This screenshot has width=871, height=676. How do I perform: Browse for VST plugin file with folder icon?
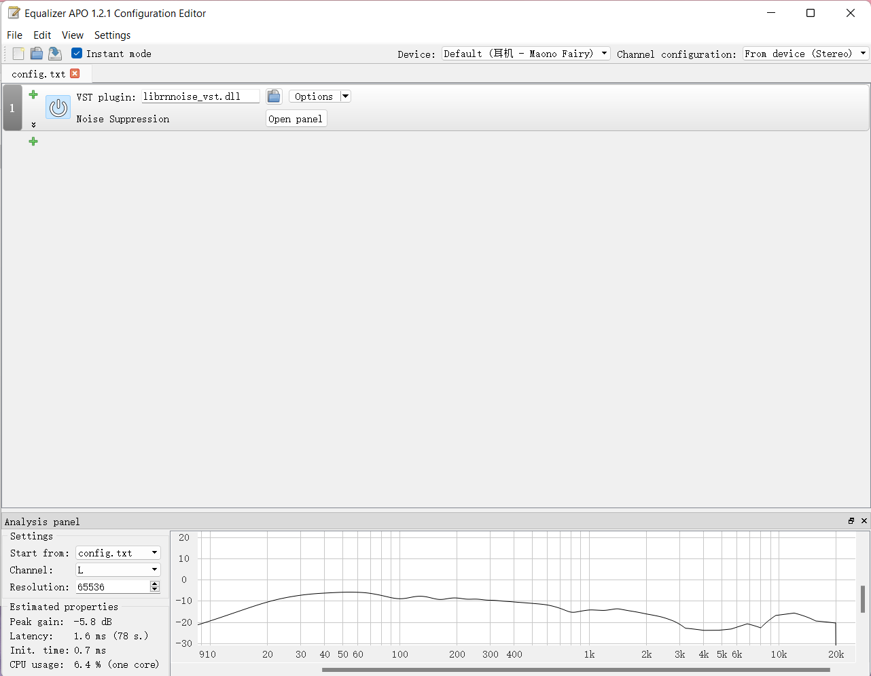coord(274,96)
